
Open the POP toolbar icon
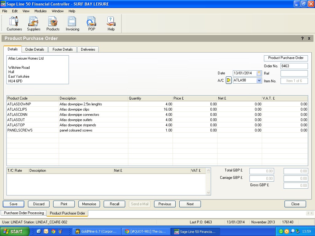click(x=92, y=24)
